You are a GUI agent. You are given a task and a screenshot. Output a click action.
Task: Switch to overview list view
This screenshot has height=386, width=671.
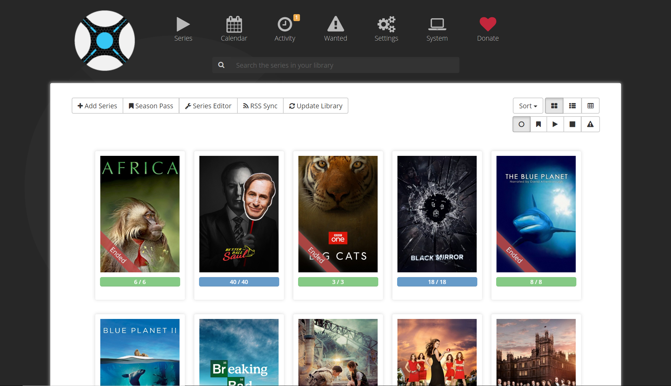click(573, 106)
